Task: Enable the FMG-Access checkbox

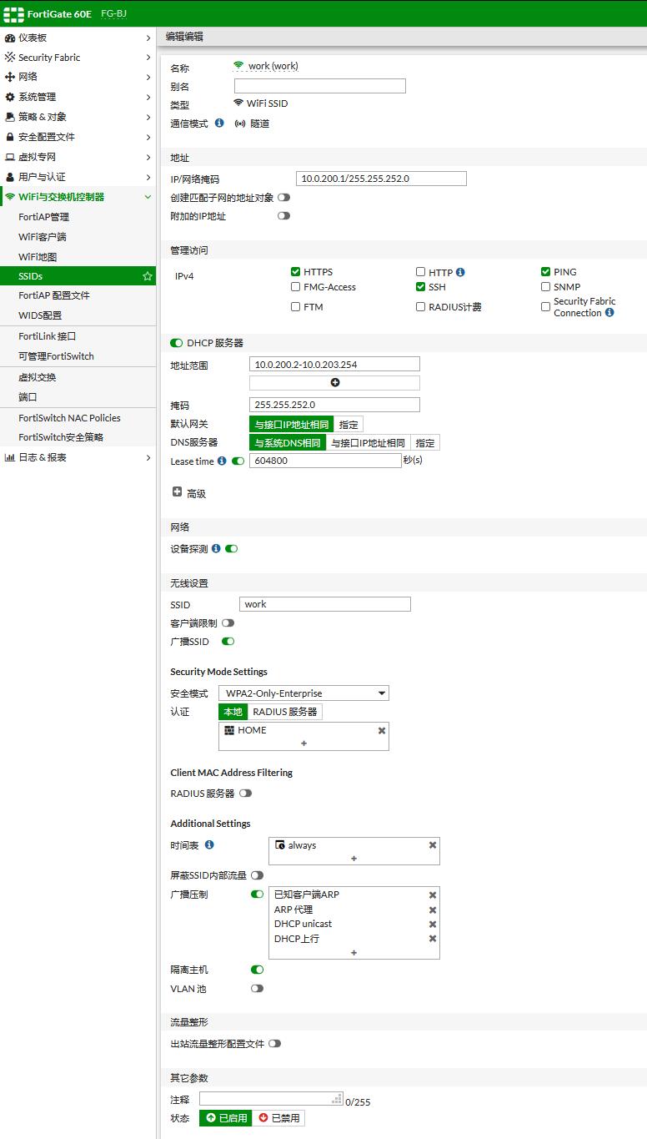Action: coord(295,287)
